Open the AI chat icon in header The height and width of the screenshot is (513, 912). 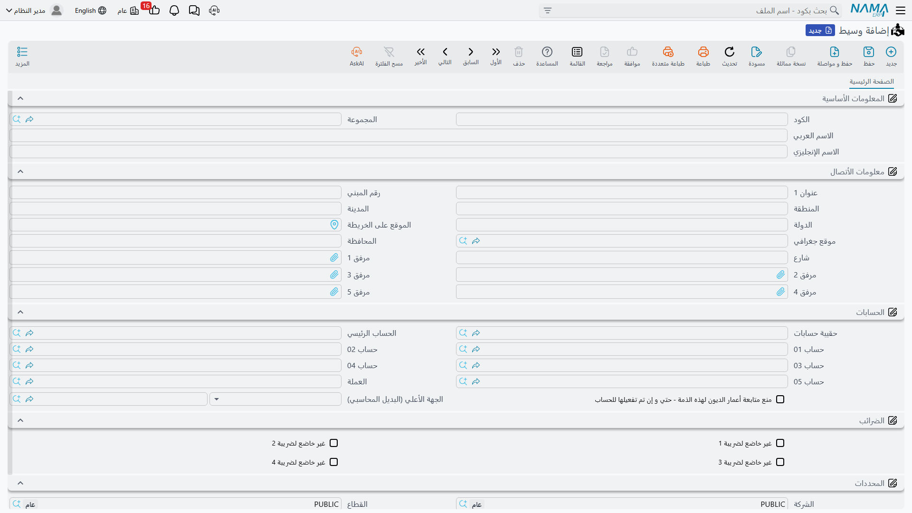[214, 10]
